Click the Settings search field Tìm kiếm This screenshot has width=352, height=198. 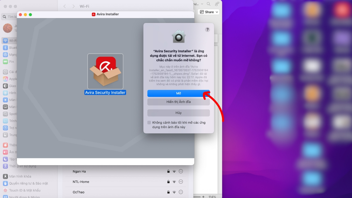(9, 17)
